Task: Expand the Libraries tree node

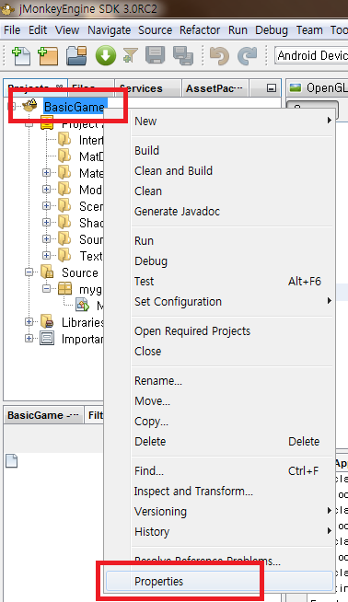Action: (x=29, y=322)
